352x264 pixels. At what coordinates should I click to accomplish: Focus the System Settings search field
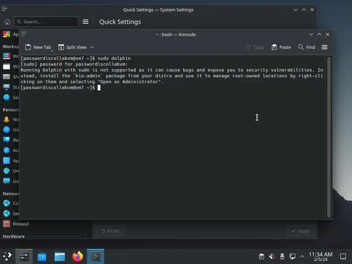coord(46,22)
